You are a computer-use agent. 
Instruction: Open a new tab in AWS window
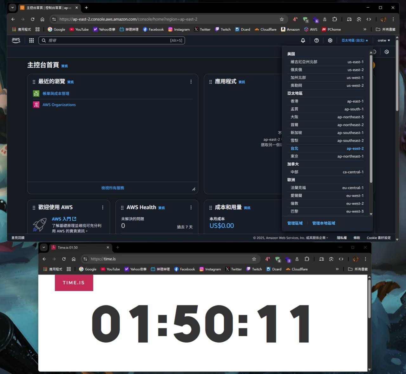pos(86,8)
